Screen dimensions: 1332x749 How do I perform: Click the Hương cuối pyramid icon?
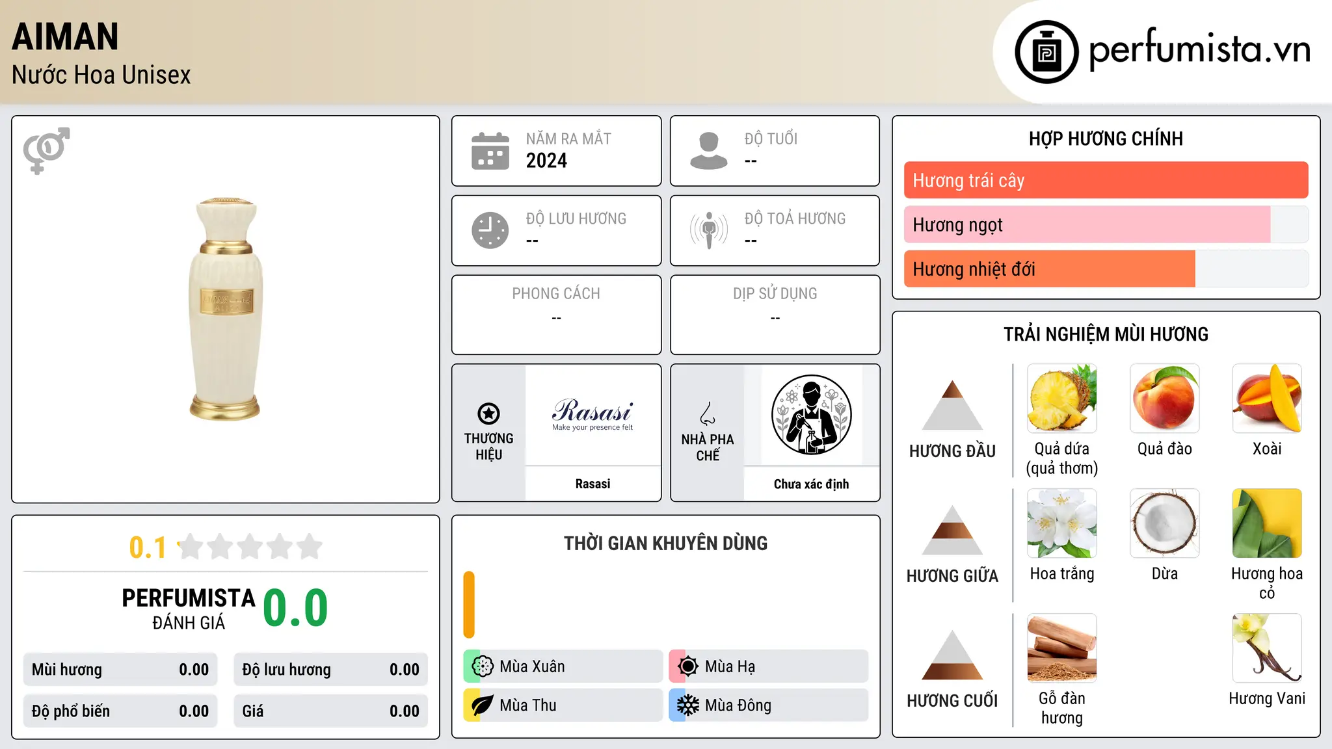pyautogui.click(x=952, y=655)
